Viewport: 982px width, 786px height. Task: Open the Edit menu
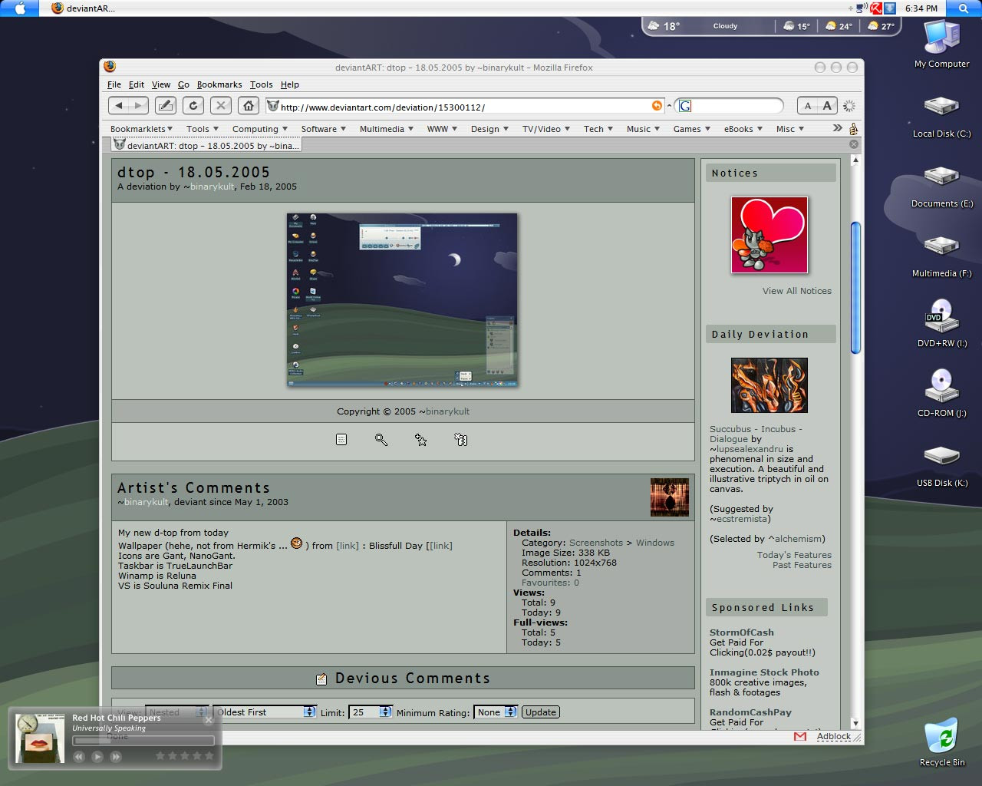coord(137,84)
